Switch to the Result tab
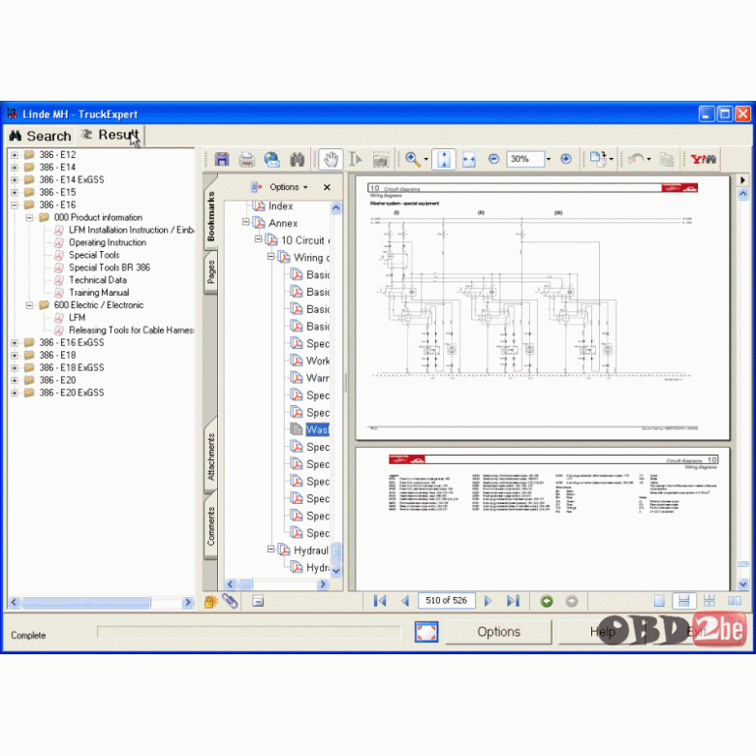 click(110, 135)
